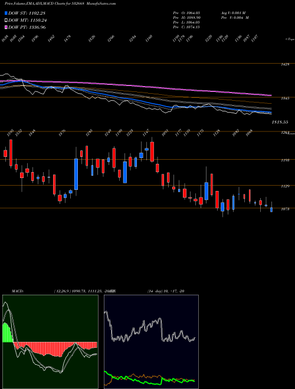
Task: Open the ADX indicator panel
Action: pyautogui.click(x=151, y=342)
